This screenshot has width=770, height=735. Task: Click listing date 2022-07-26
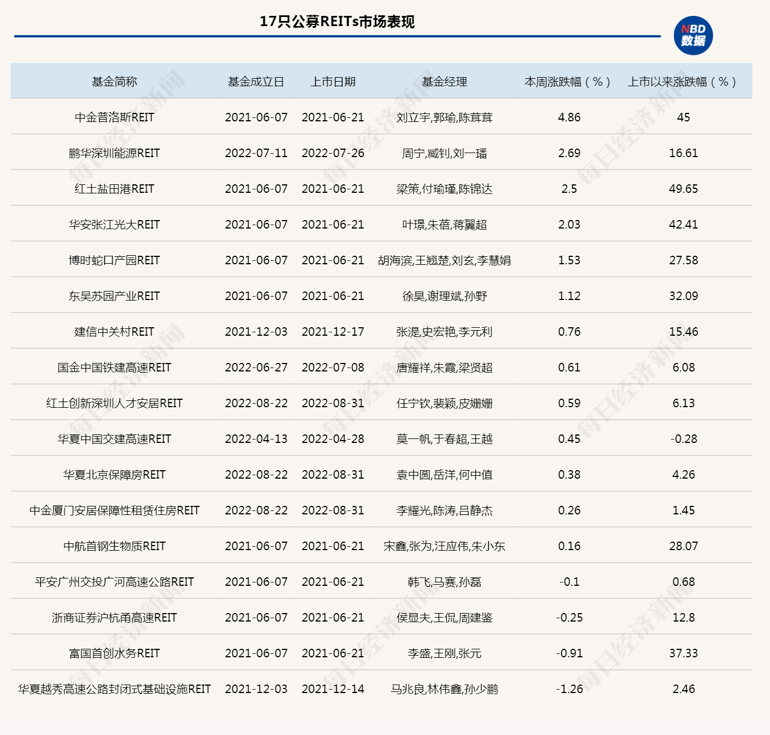click(333, 153)
